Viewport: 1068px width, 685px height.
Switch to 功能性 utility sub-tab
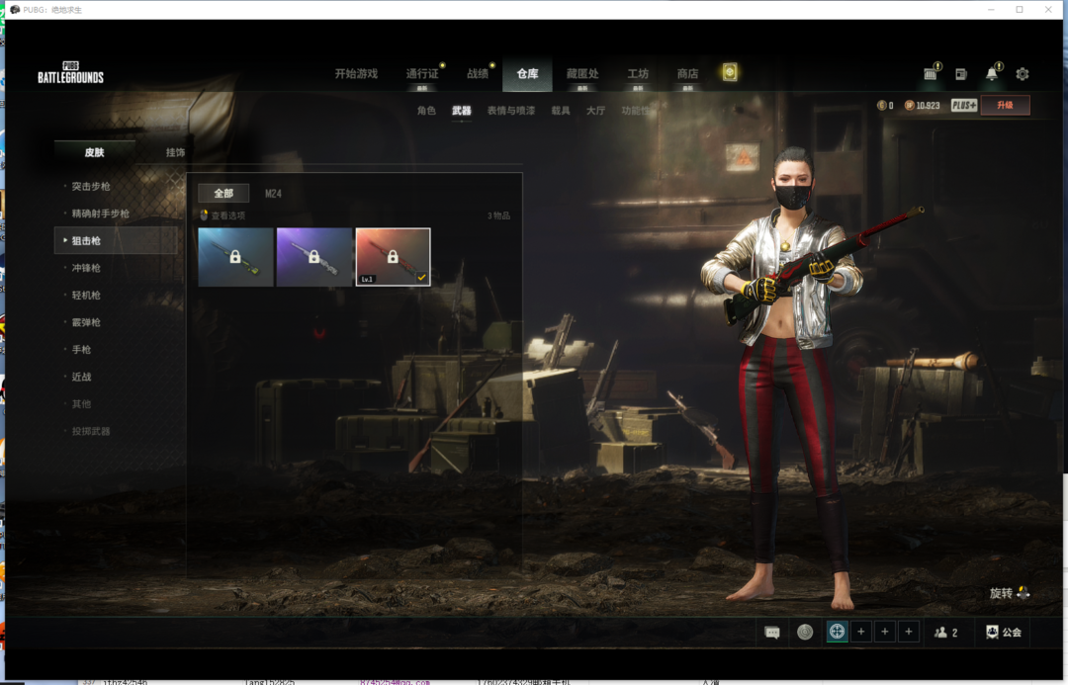pyautogui.click(x=635, y=111)
